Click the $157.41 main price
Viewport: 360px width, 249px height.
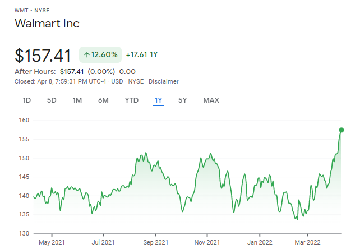pyautogui.click(x=43, y=56)
